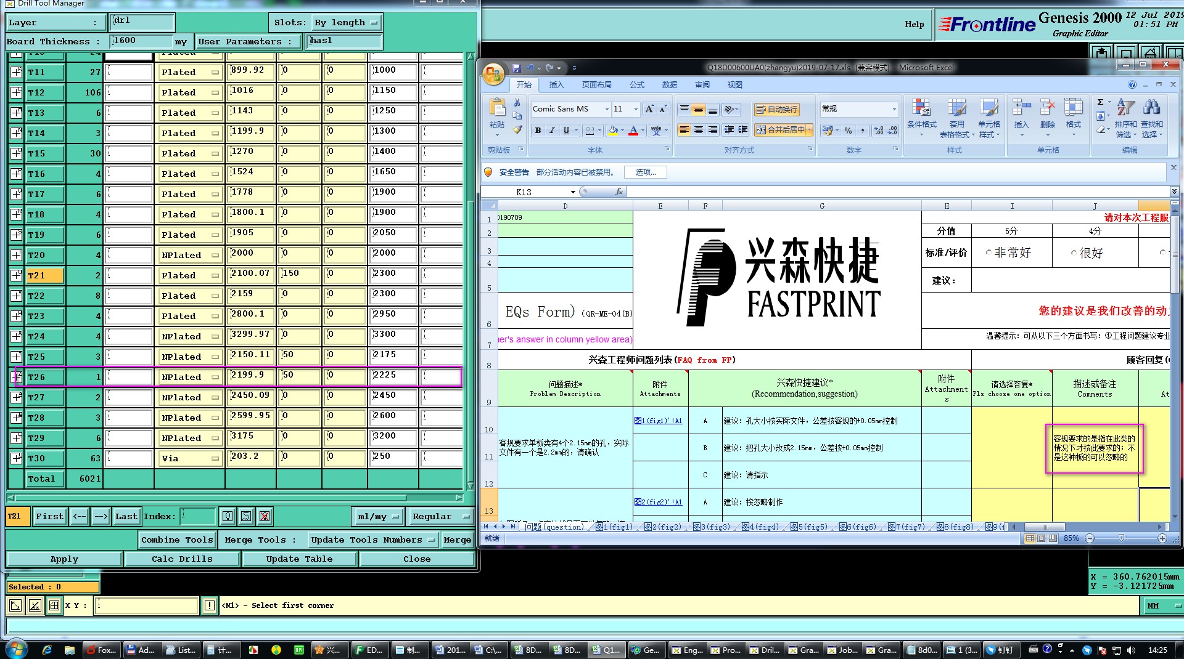Click the fill color paint bucket swatch
Screen dimensions: 1184x659
tap(612, 130)
